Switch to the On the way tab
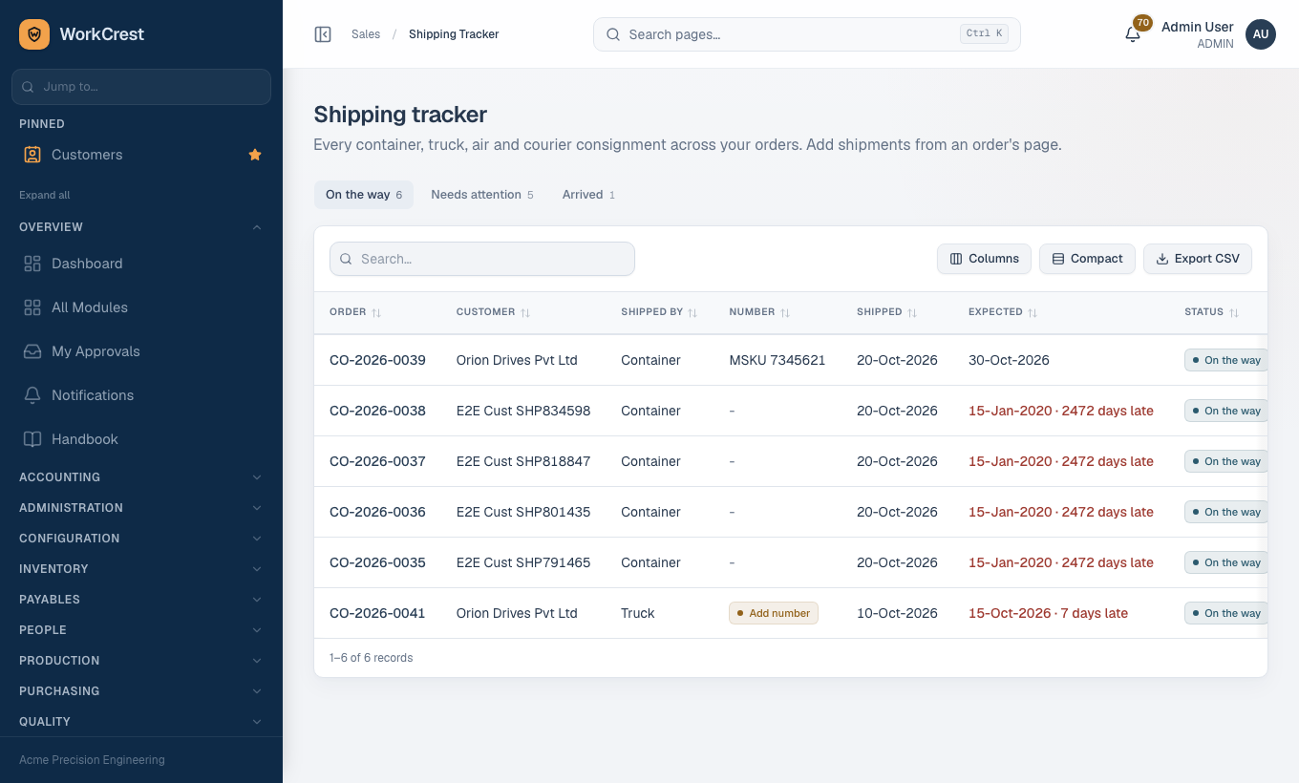The height and width of the screenshot is (783, 1299). 364,195
